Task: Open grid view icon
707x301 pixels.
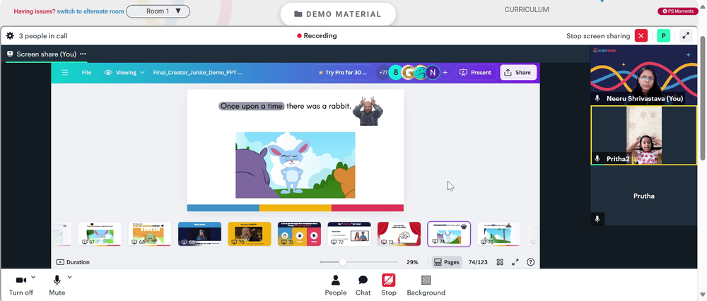Action: tap(500, 262)
